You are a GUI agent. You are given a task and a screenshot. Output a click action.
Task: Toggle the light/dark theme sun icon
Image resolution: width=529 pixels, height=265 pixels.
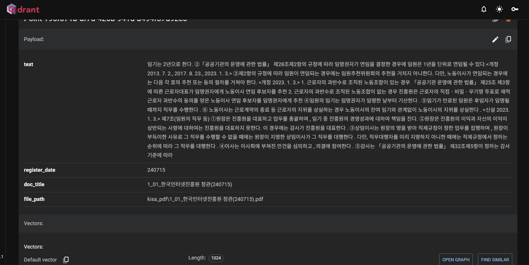coord(499,9)
